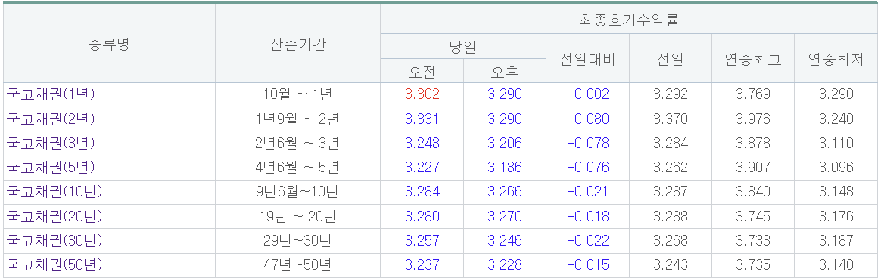Select the remaining period 29년~30년
The height and width of the screenshot is (278, 881).
297,241
